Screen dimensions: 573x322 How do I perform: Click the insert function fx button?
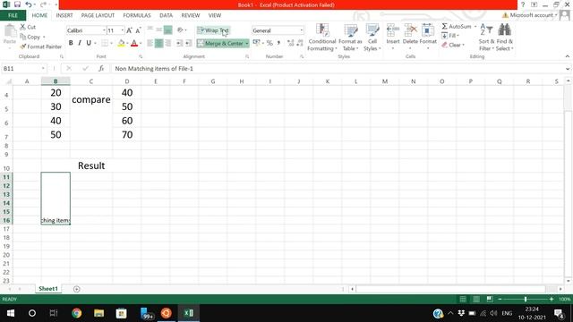click(x=101, y=68)
